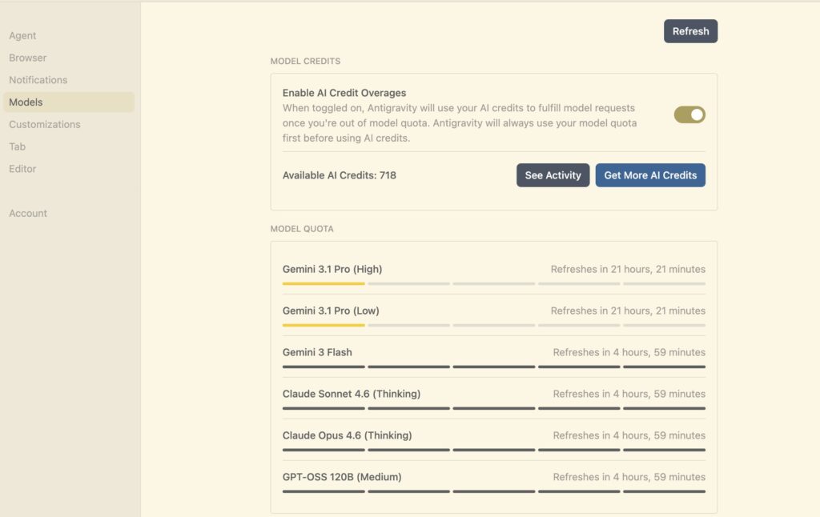The width and height of the screenshot is (820, 517).
Task: Open the Customizations settings section
Action: (x=45, y=124)
